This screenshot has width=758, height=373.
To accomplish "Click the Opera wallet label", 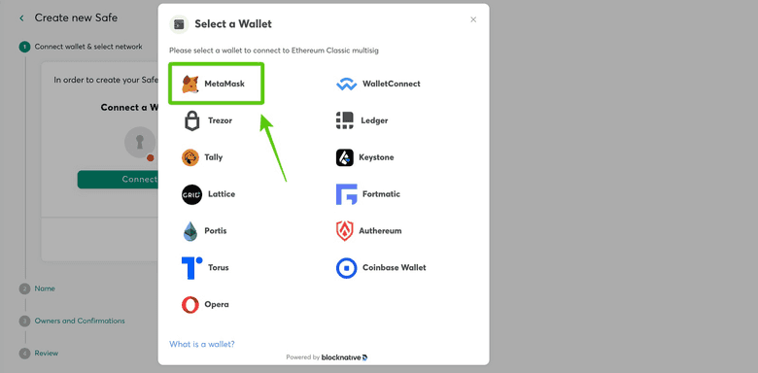I will click(x=217, y=304).
